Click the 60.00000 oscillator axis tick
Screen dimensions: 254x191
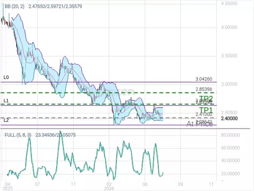pyautogui.click(x=231, y=148)
